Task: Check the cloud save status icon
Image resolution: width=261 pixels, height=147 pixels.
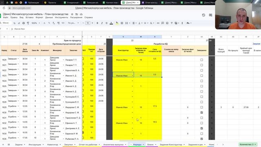Action: click(x=81, y=14)
